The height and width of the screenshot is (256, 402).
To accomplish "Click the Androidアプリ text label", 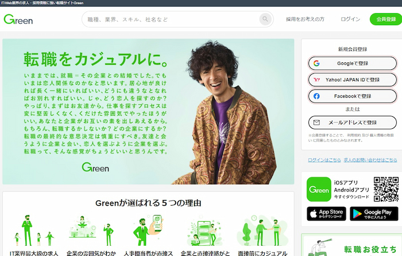I will (351, 190).
